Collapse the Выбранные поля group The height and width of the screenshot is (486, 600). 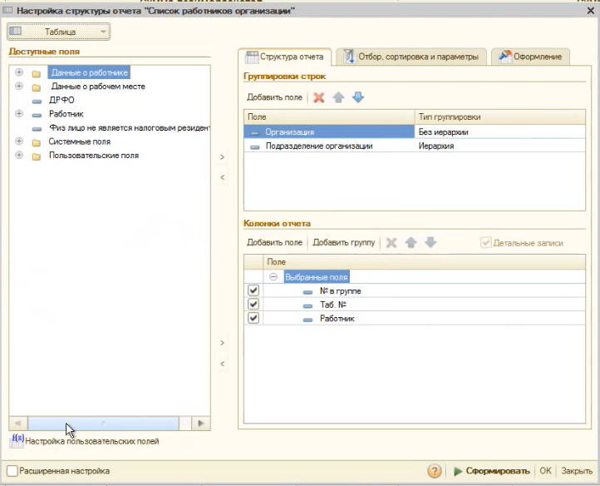point(273,276)
